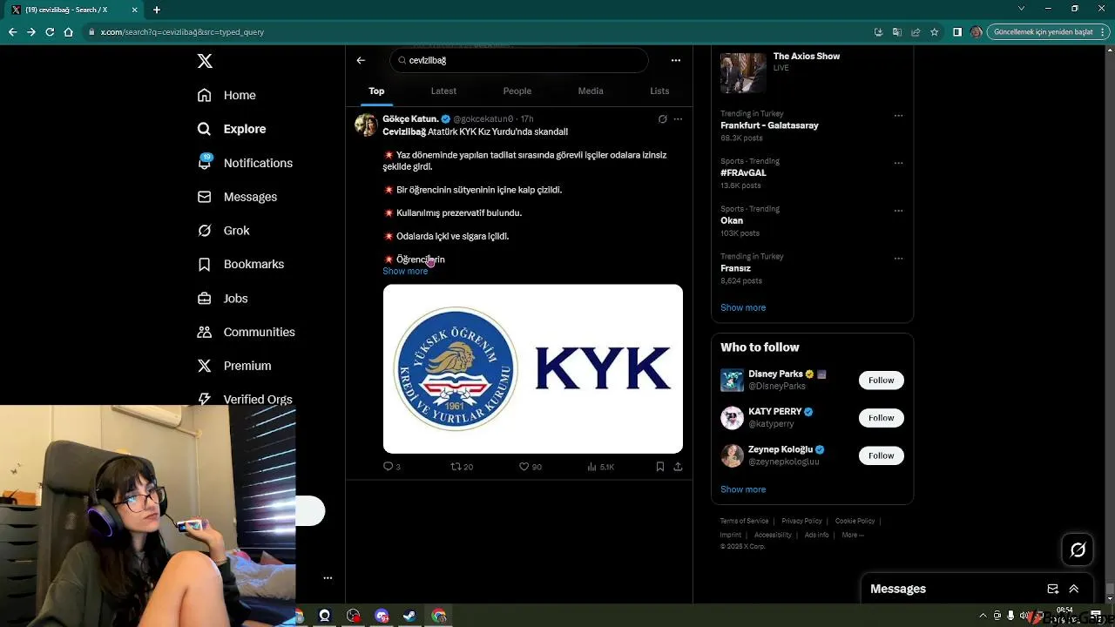Expand post with Show more

click(x=405, y=272)
